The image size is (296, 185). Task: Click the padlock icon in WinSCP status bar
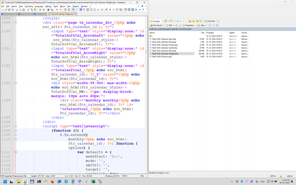(281, 176)
